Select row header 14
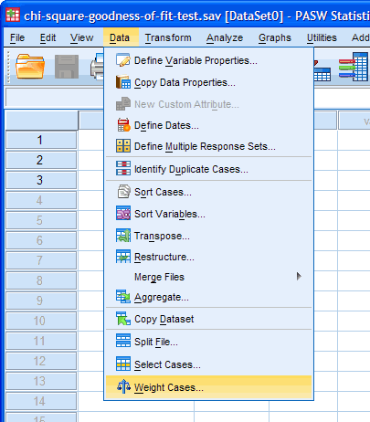The image size is (370, 422). coord(41,401)
